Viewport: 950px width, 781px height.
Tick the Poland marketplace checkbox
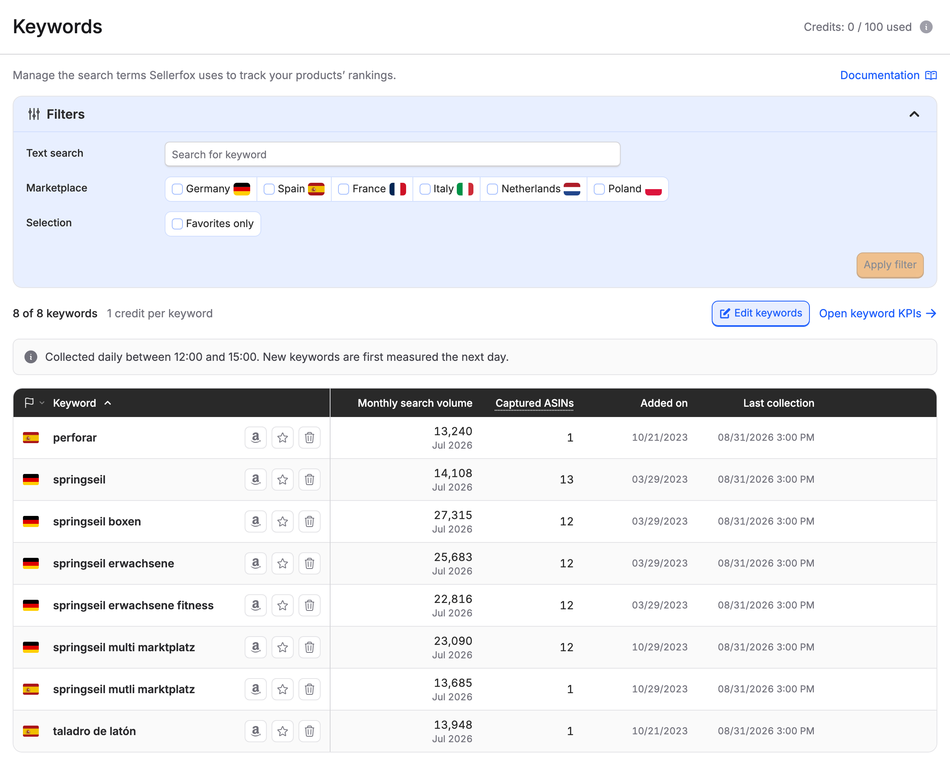[x=599, y=189]
